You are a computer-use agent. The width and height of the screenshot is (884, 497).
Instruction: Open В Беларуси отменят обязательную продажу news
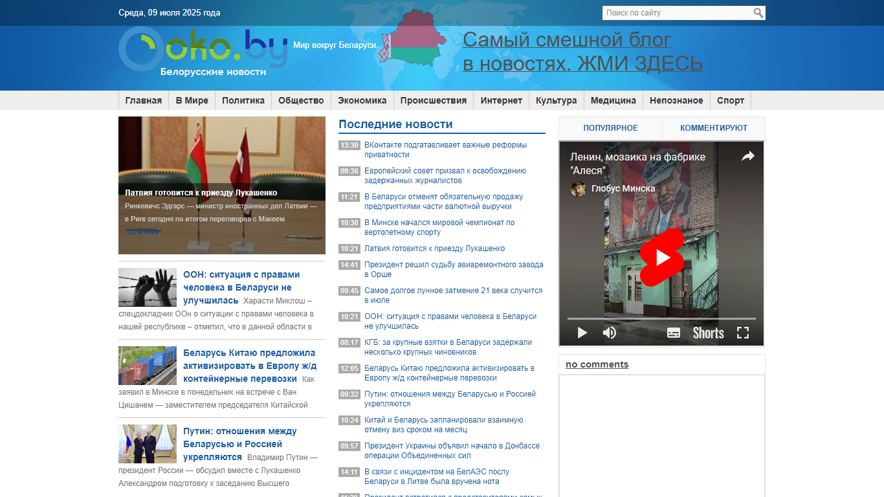point(443,202)
